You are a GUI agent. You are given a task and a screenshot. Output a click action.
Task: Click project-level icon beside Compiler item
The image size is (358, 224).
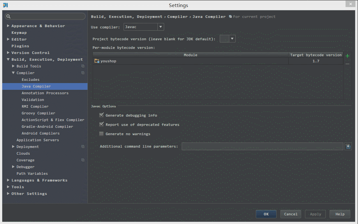(x=83, y=73)
